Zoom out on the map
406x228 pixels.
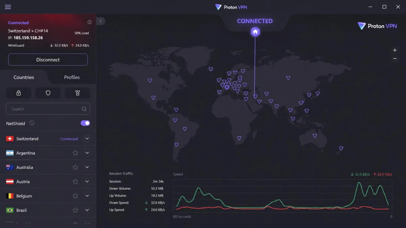[395, 59]
